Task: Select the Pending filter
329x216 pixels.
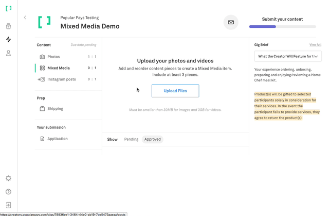Action: coord(131,139)
